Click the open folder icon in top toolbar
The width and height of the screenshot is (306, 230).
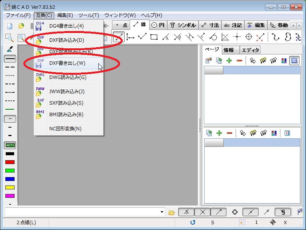(21, 26)
